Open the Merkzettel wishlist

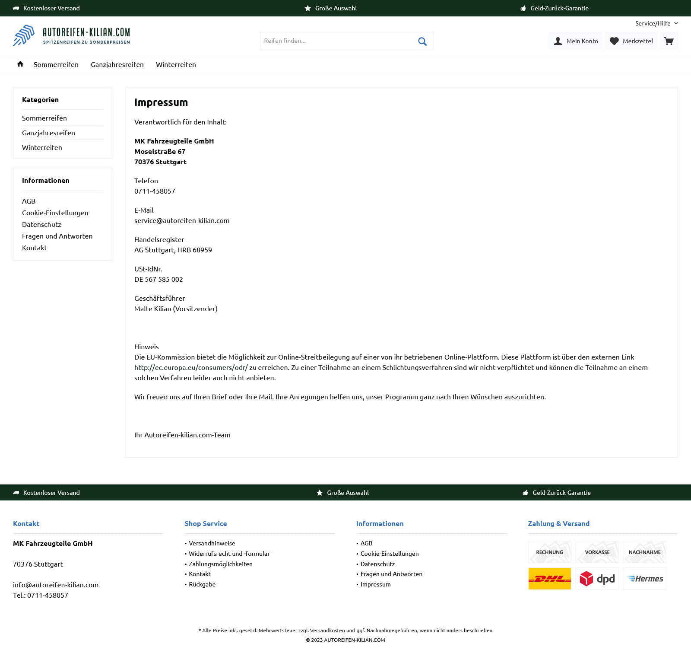click(631, 41)
